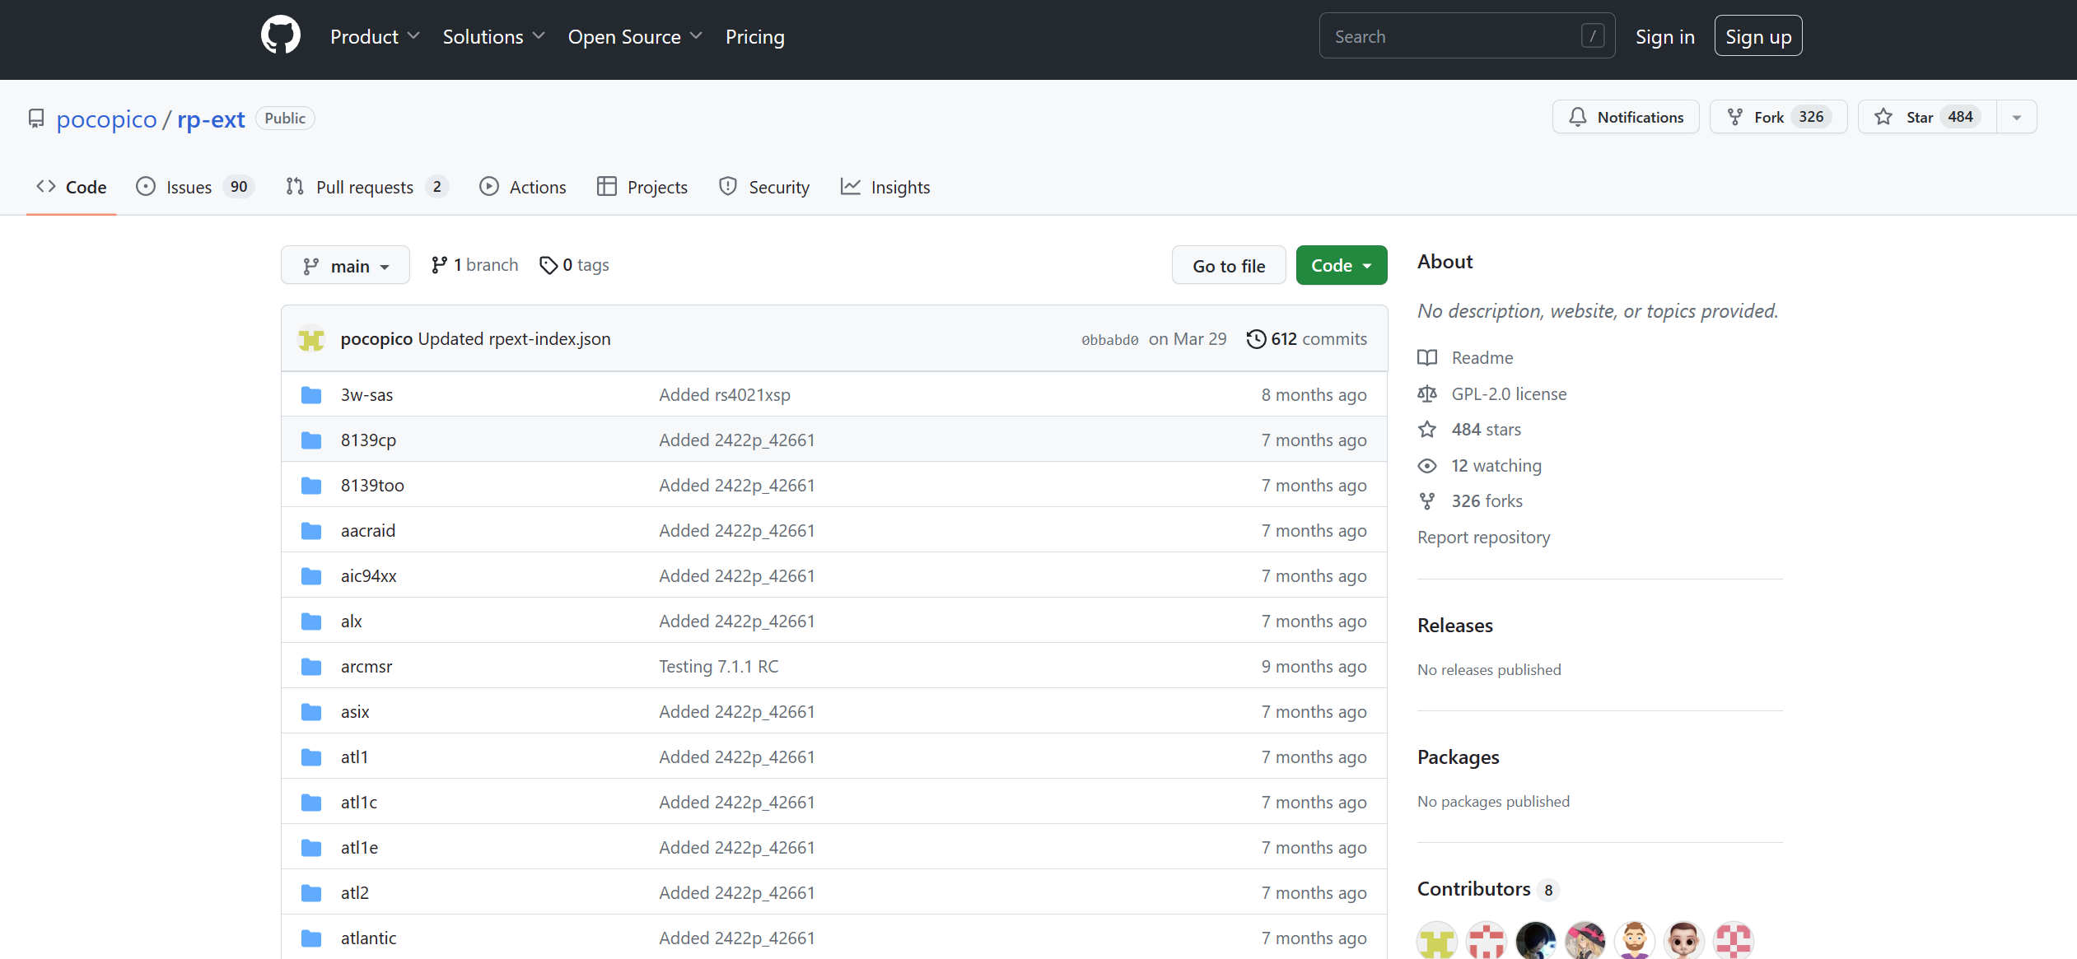Open the Releases heading link
The image size is (2077, 959).
[1455, 626]
